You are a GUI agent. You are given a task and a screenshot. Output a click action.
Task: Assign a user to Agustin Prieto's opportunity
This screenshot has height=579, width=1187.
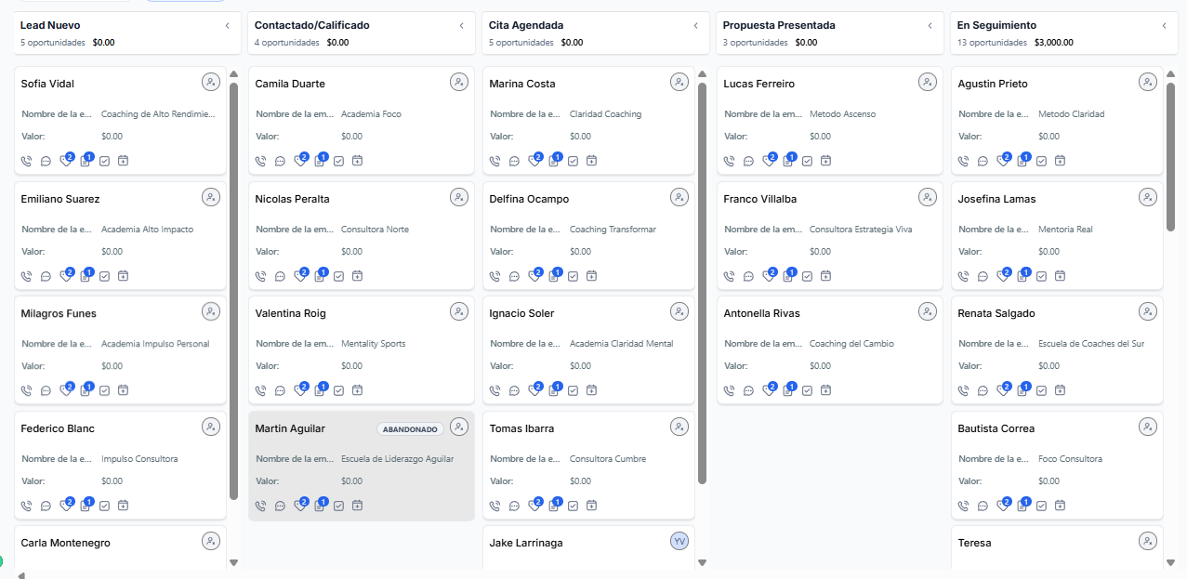1148,82
